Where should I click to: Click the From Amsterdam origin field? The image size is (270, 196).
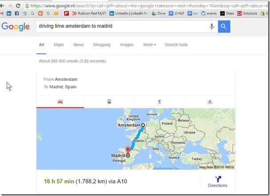coord(60,79)
